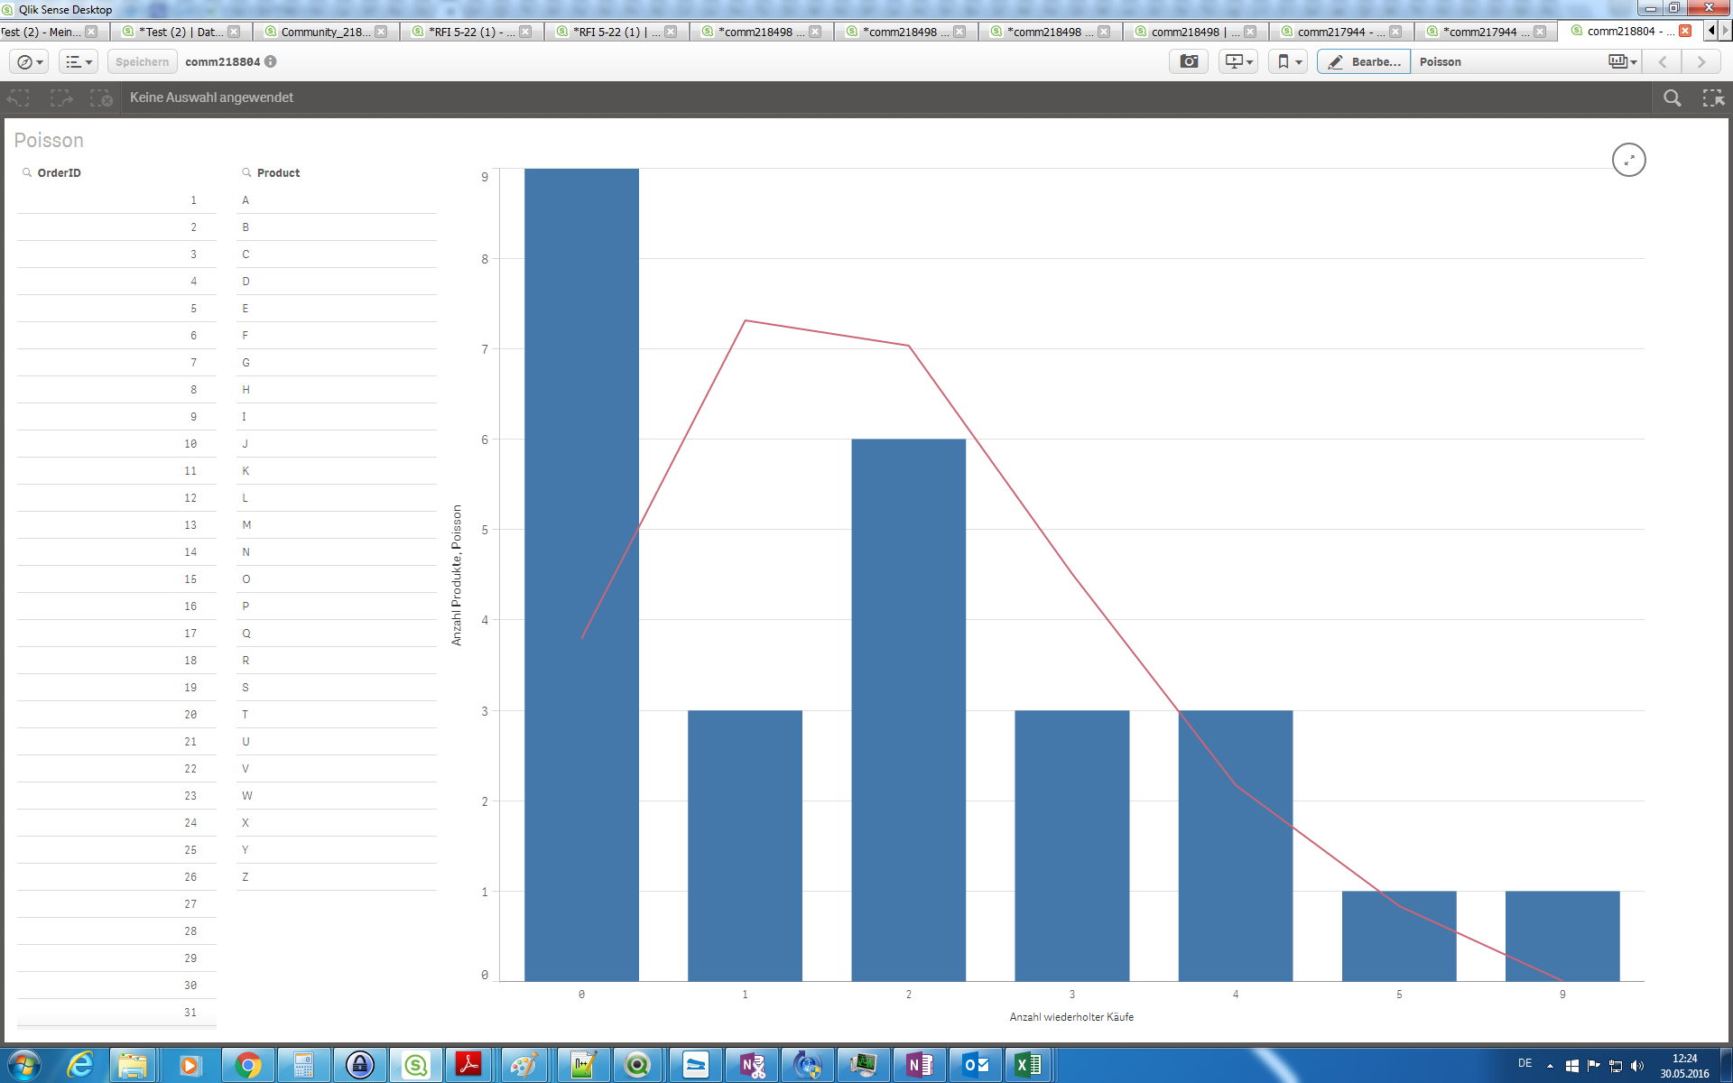The image size is (1733, 1083).
Task: Open the bookmarks dropdown
Action: pos(1288,61)
